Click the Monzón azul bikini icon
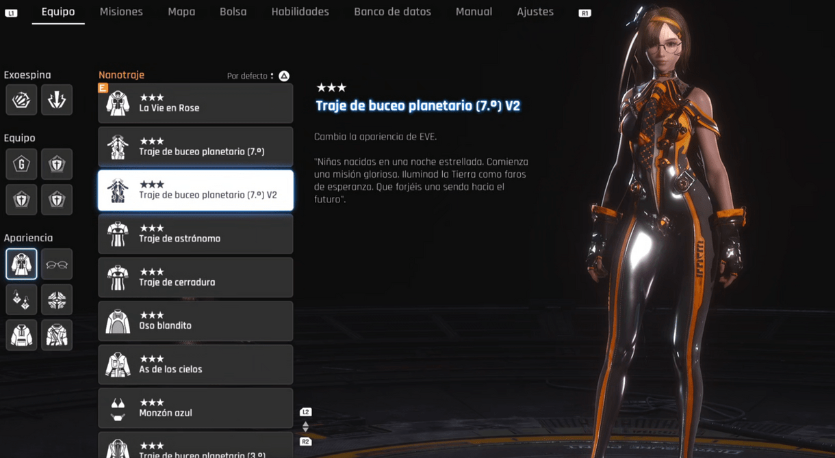The width and height of the screenshot is (835, 458). (x=118, y=409)
